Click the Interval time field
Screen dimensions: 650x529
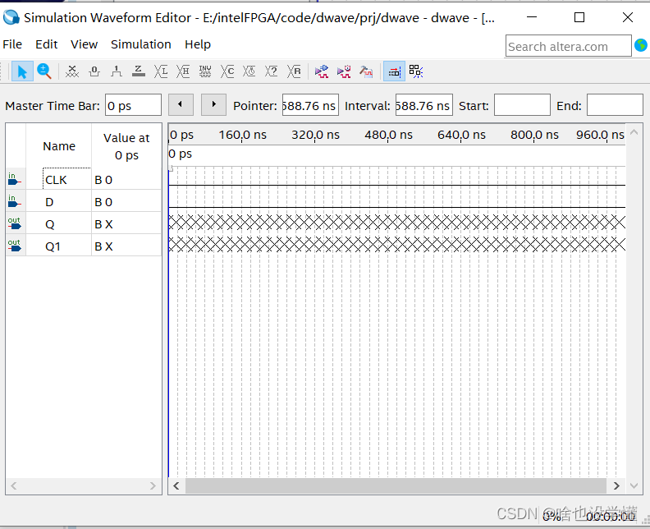pyautogui.click(x=424, y=105)
